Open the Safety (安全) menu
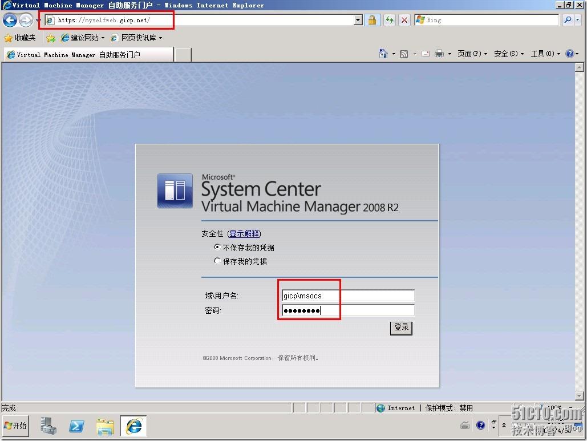 pyautogui.click(x=509, y=54)
